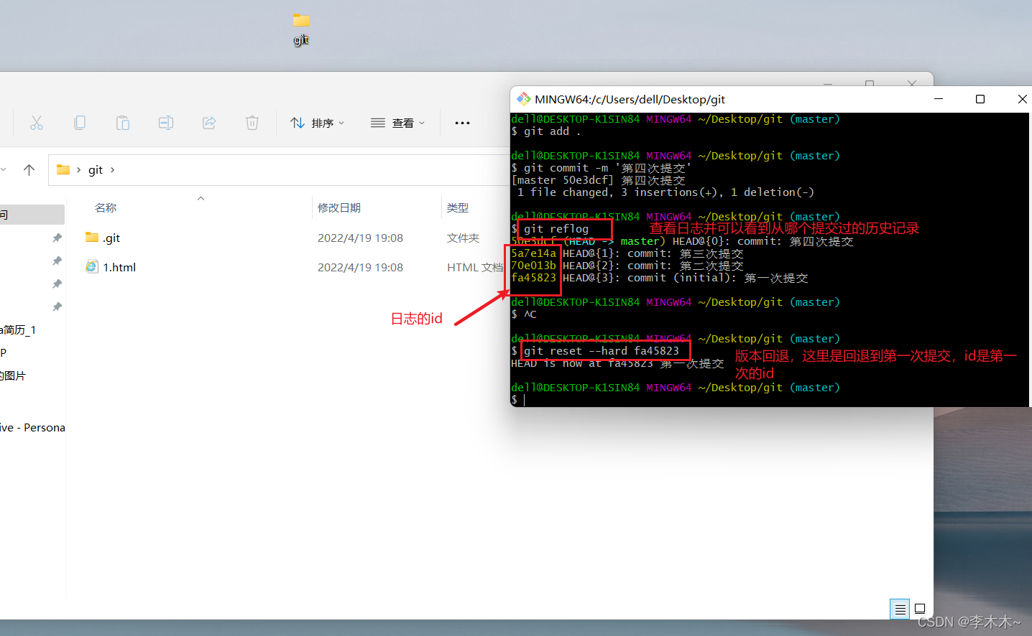This screenshot has height=636, width=1032.
Task: Click the Copy icon in Explorer toolbar
Action: tap(80, 123)
